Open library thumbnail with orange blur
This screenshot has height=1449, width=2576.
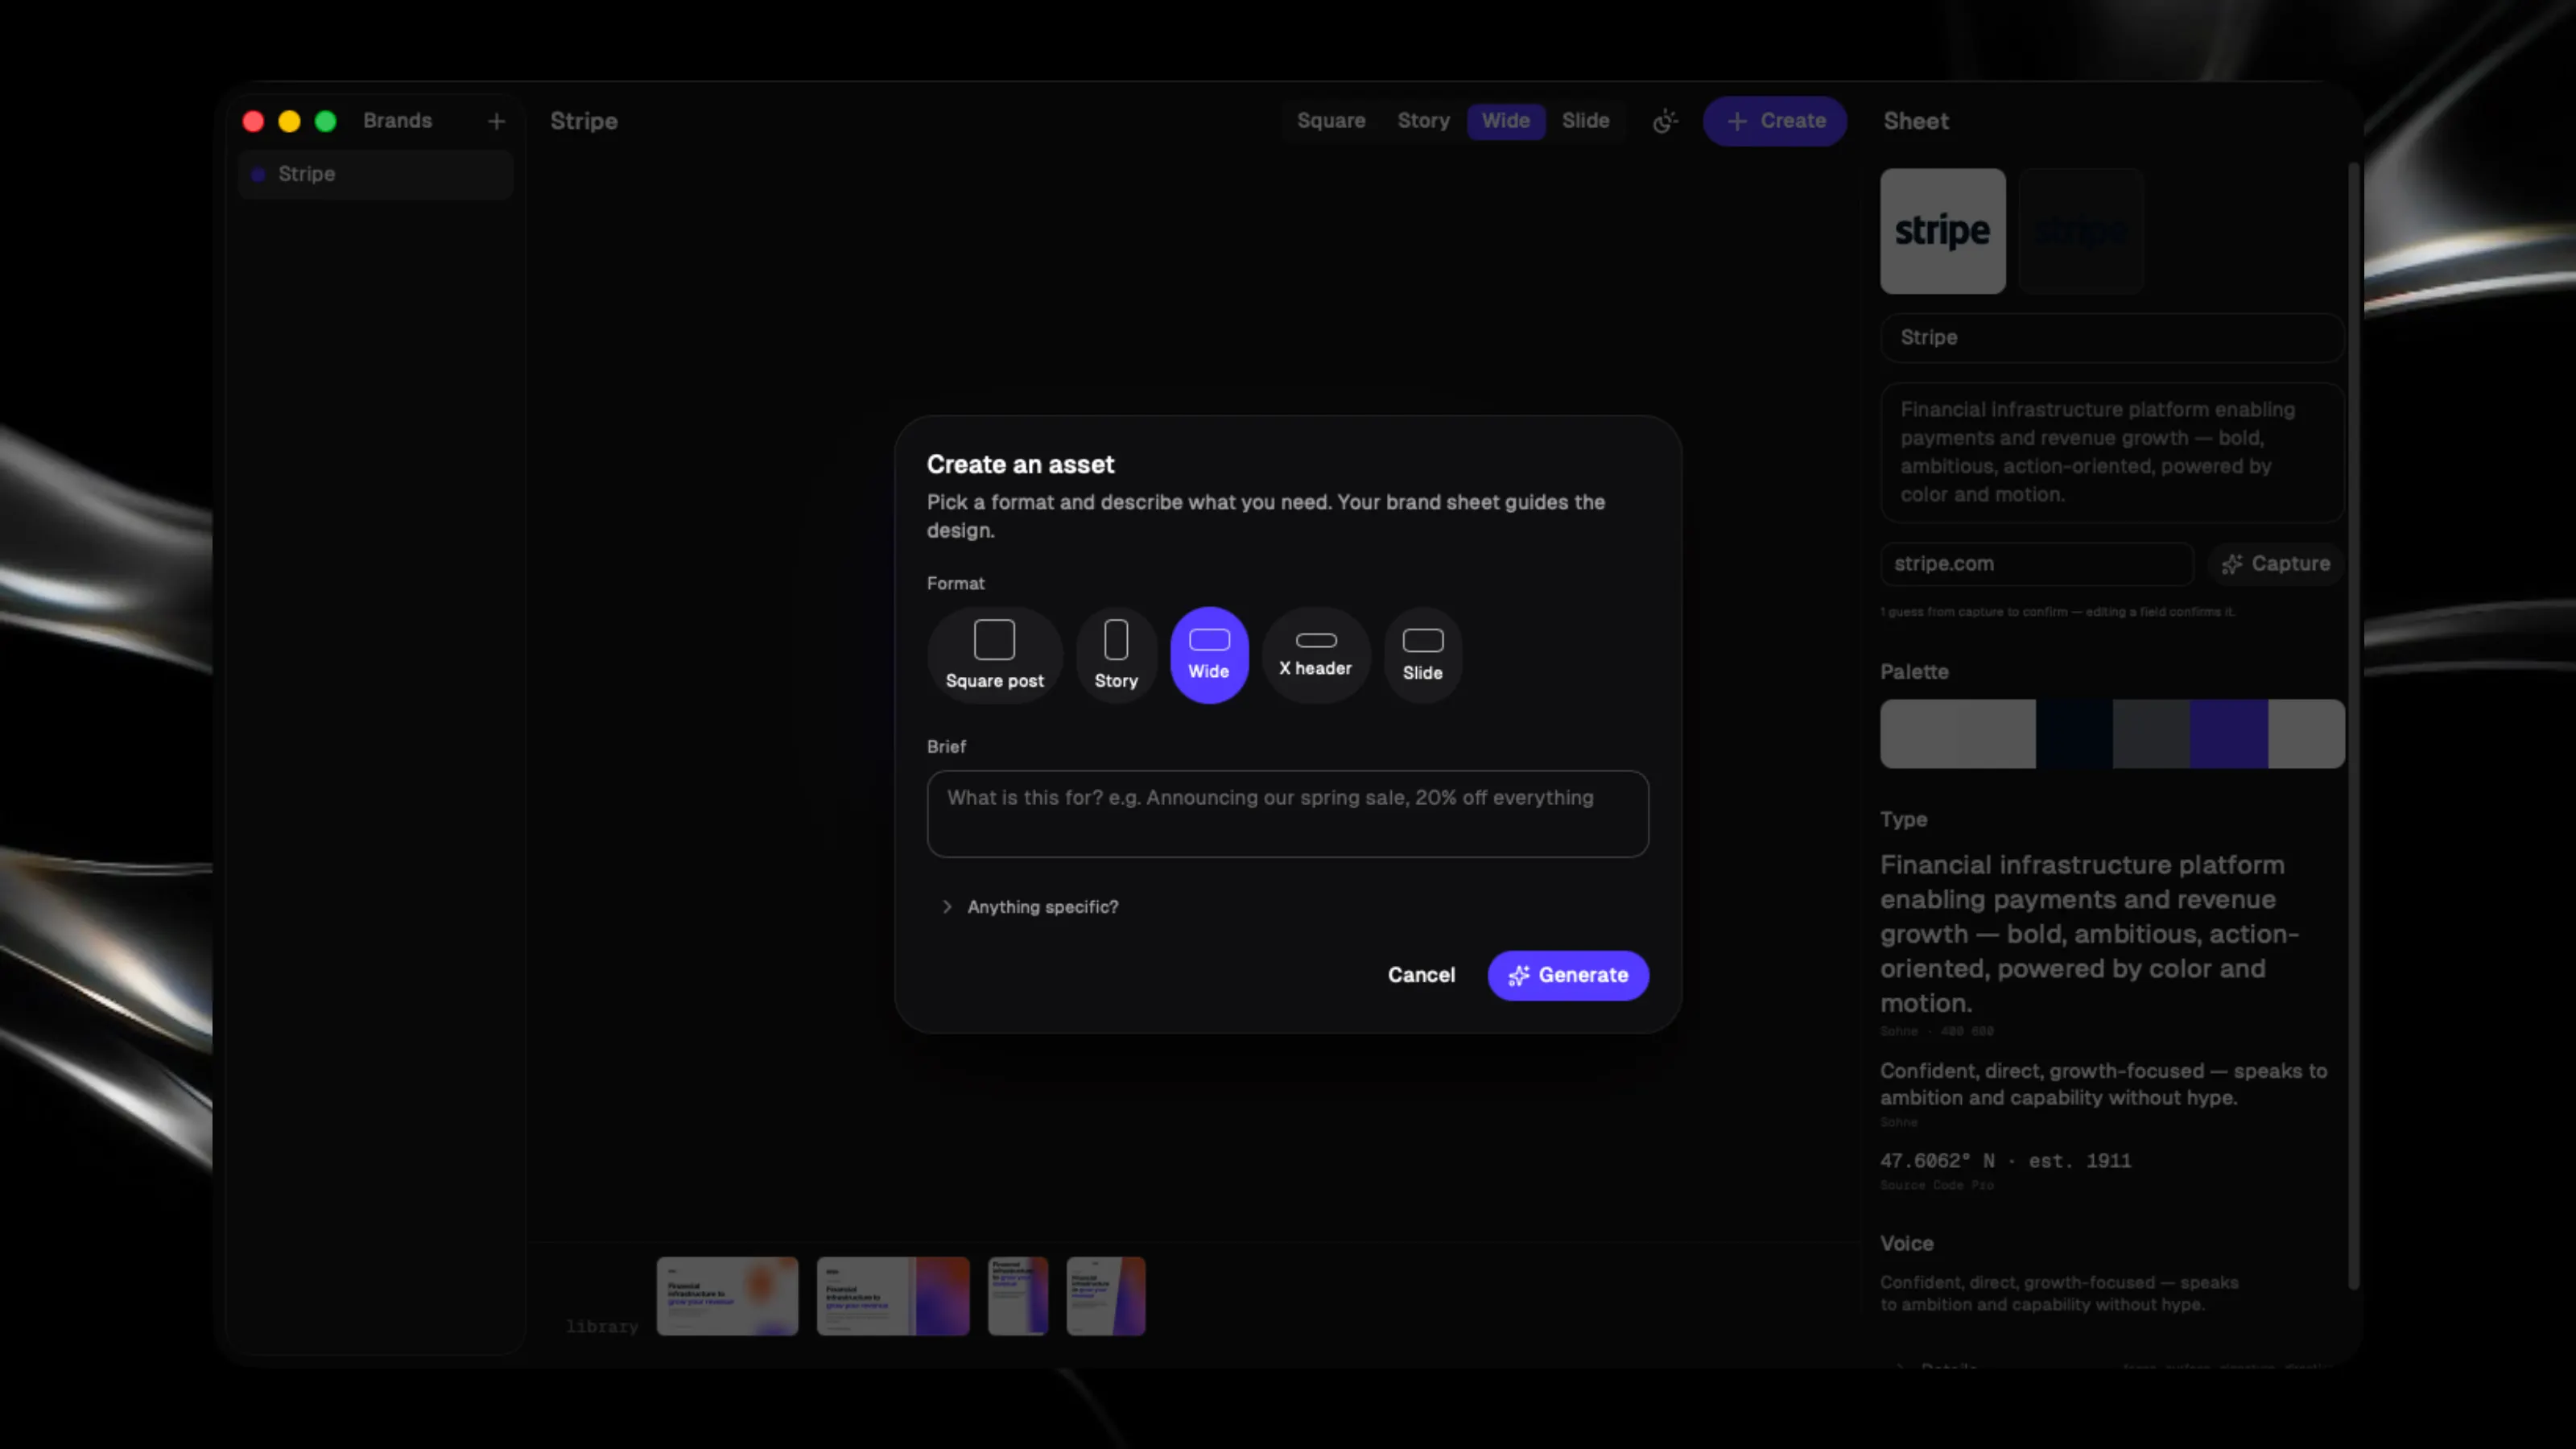(727, 1296)
